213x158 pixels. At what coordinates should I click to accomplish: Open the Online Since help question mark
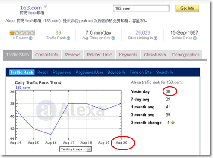point(195,38)
